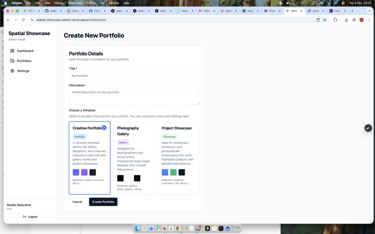Click the blue checkmark on Creative Portfolio

click(x=104, y=128)
